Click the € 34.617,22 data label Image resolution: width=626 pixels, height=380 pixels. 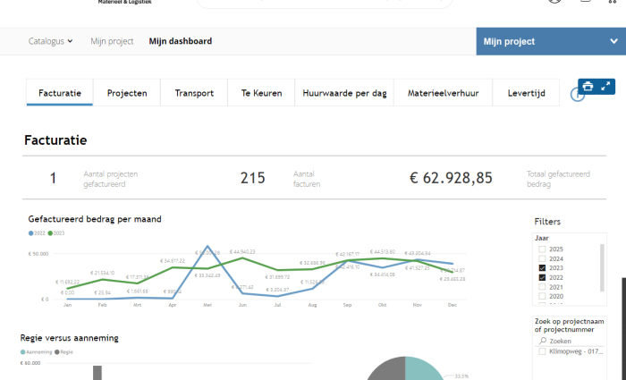(173, 261)
